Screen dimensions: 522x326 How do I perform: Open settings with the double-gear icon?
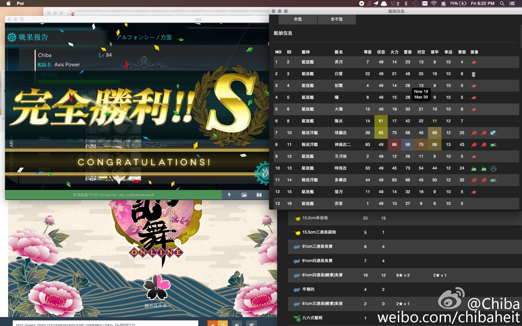(x=251, y=324)
